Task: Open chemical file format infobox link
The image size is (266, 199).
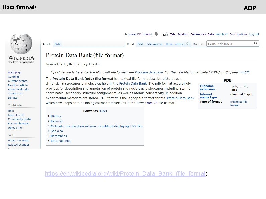Action: coord(239,103)
